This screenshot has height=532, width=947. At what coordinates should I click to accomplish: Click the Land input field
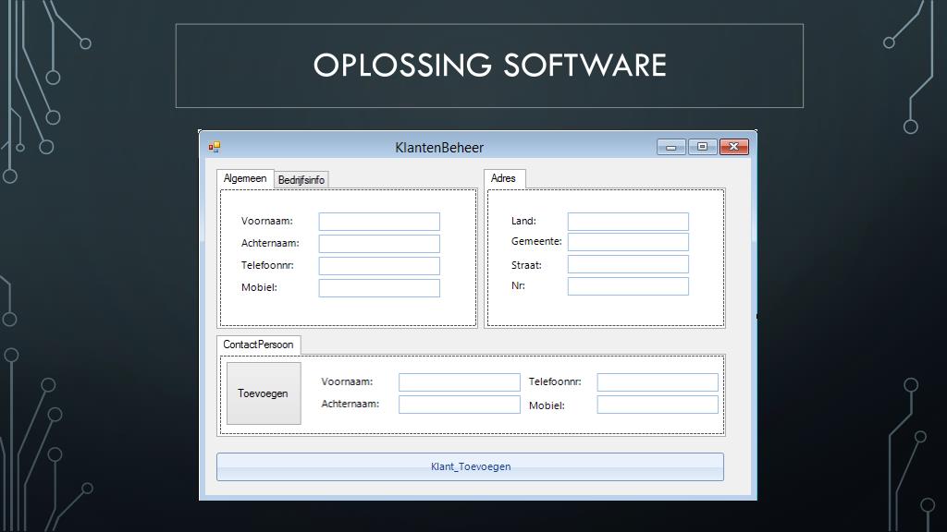tap(628, 222)
